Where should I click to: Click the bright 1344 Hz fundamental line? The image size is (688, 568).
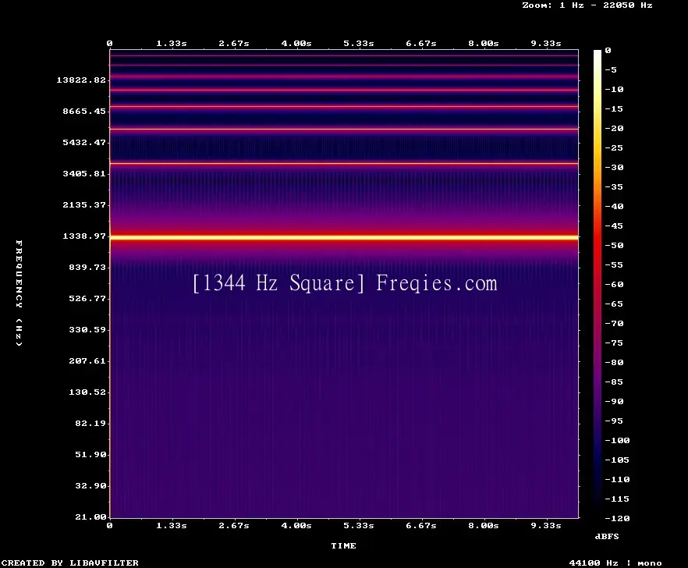click(344, 237)
